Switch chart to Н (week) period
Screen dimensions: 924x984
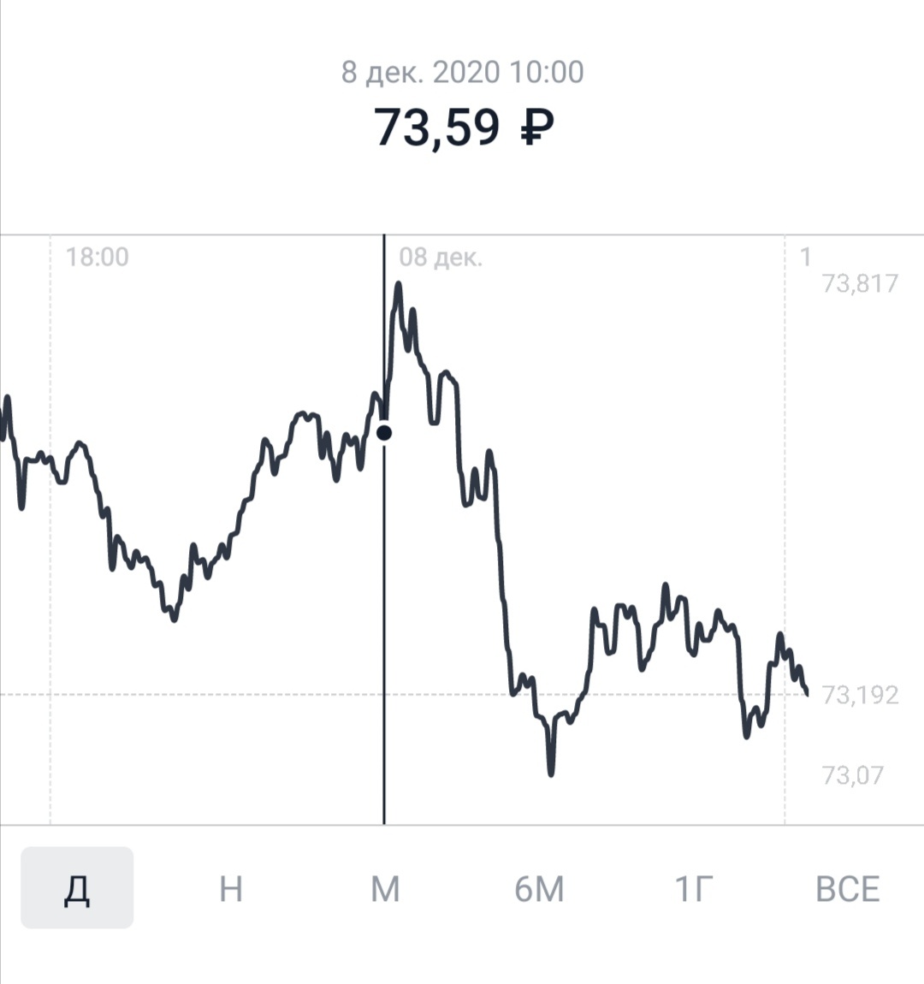point(231,889)
